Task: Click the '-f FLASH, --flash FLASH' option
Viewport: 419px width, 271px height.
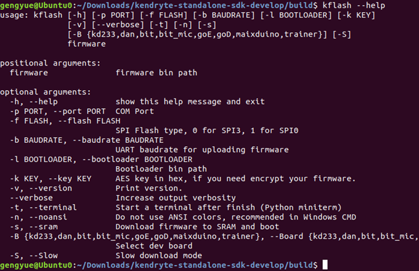Action: [x=65, y=121]
